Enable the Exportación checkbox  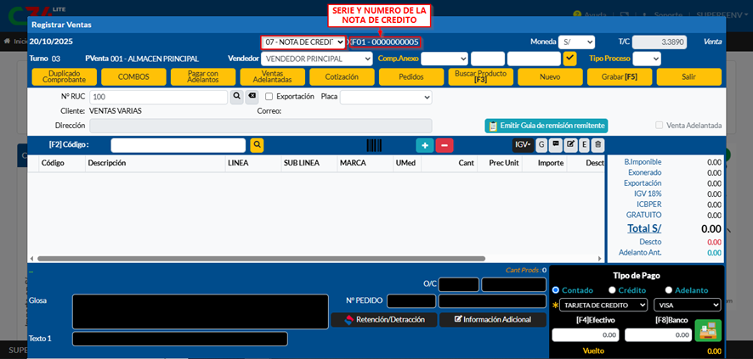(x=269, y=97)
